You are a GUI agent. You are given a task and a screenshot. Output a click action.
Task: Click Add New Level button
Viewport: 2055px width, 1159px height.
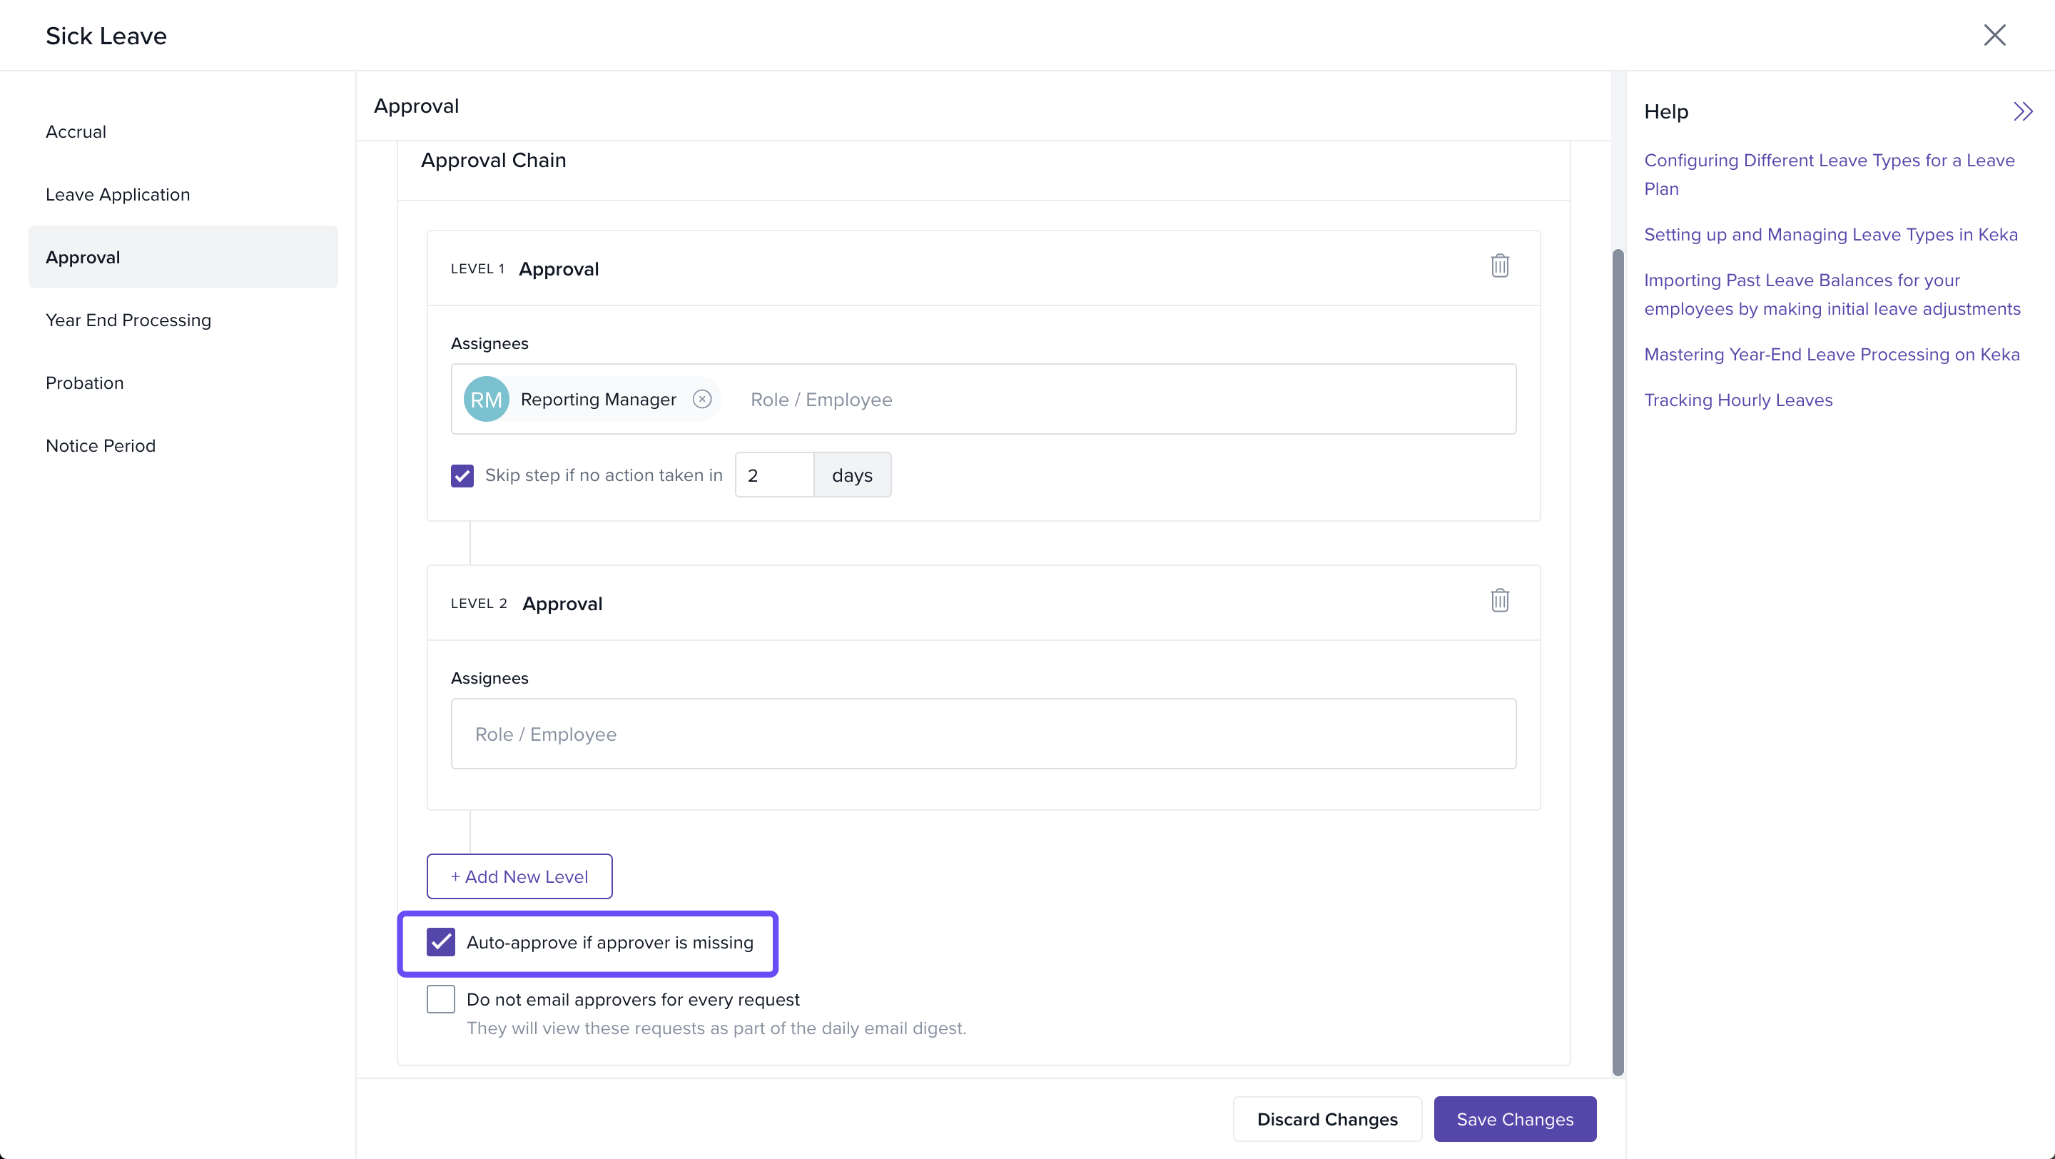[519, 876]
